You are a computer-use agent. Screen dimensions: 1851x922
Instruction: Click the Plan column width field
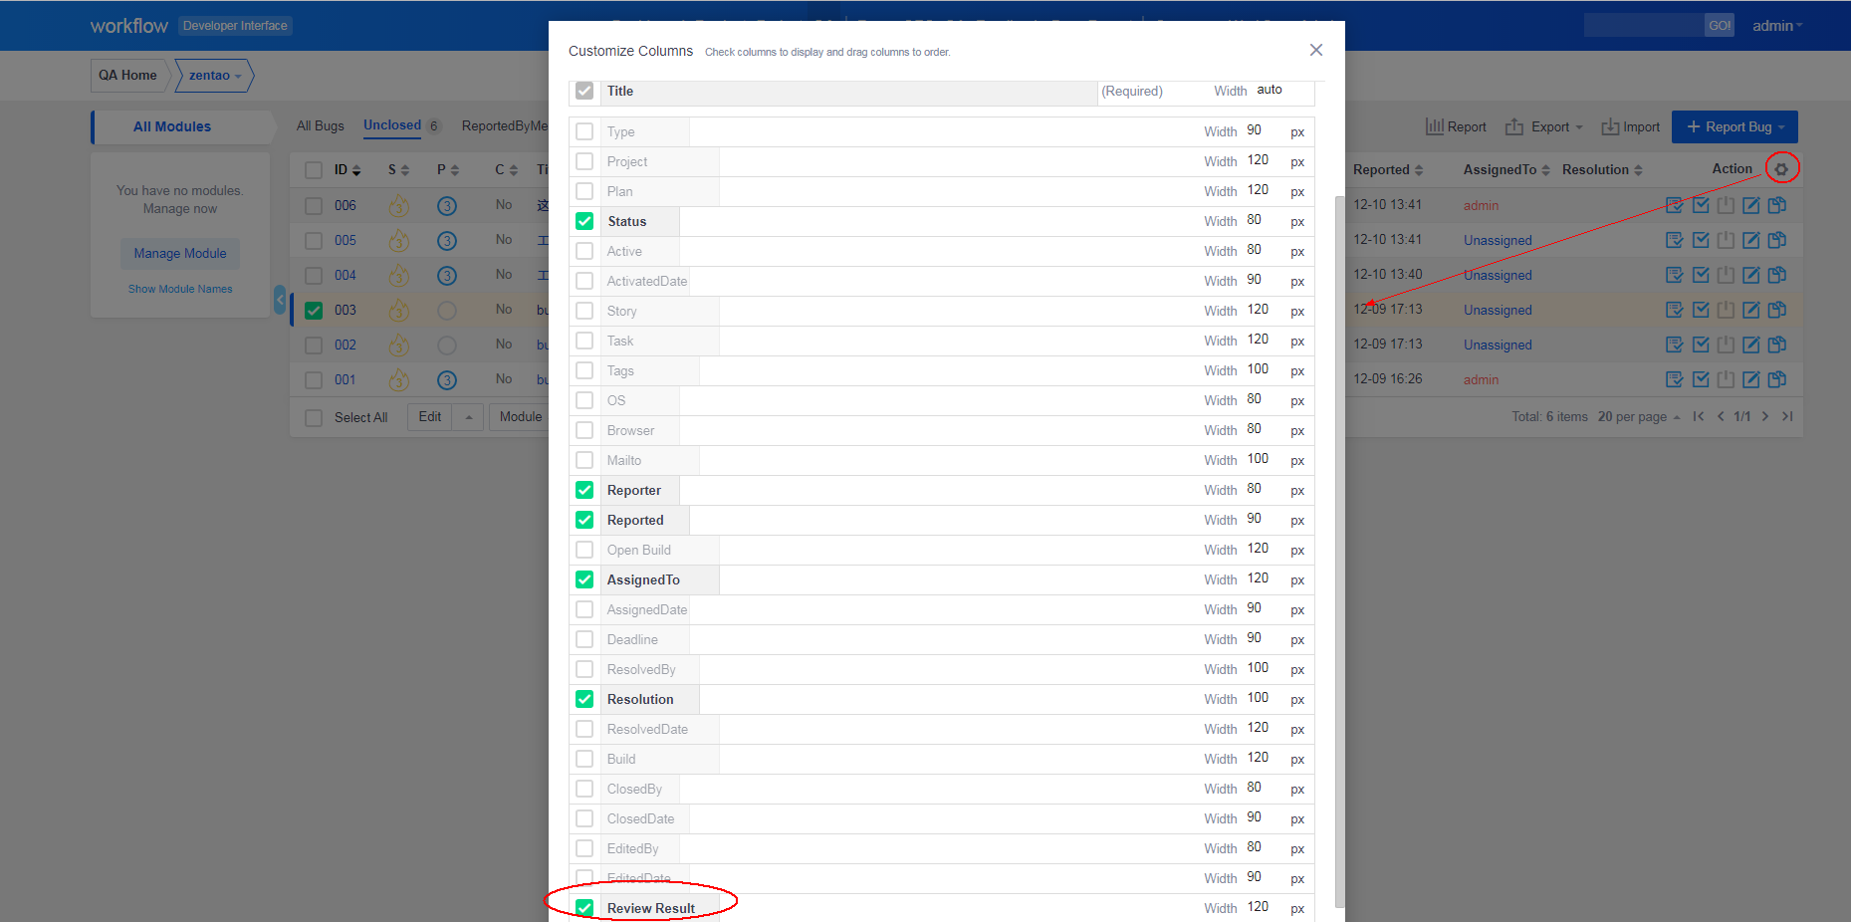(1260, 190)
